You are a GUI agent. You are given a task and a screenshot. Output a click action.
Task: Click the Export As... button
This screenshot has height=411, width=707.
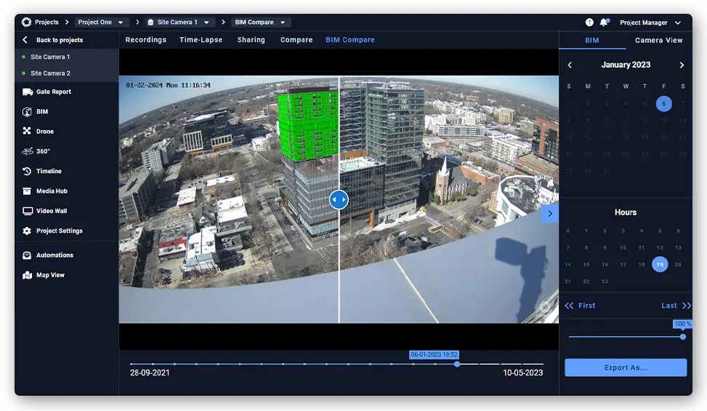pyautogui.click(x=626, y=368)
